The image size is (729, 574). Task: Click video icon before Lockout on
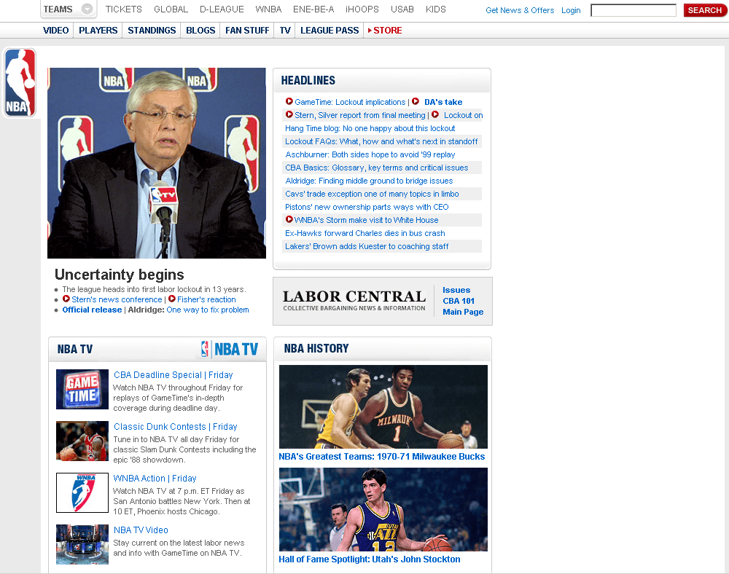435,114
